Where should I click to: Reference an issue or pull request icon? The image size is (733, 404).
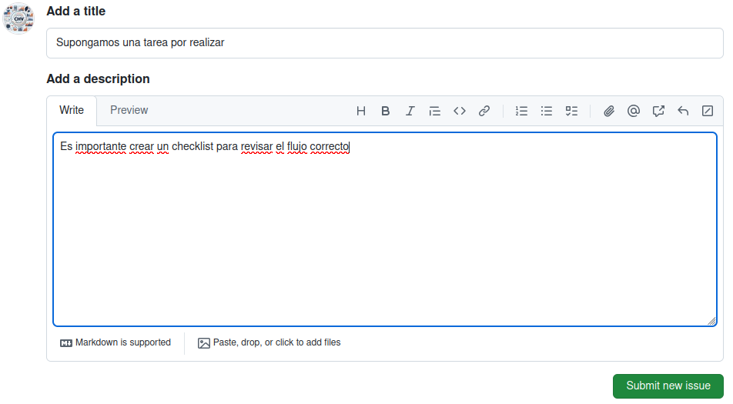(658, 111)
